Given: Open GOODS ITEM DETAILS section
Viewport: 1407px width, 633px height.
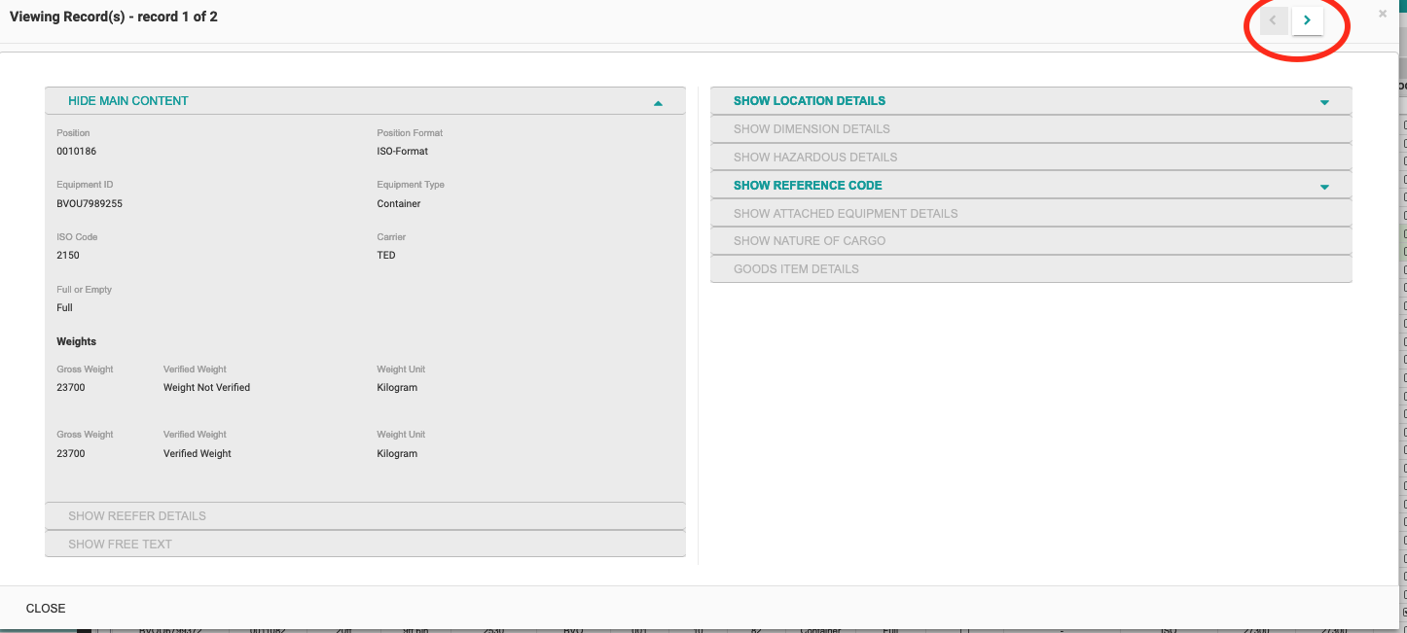Looking at the screenshot, I should (x=796, y=269).
